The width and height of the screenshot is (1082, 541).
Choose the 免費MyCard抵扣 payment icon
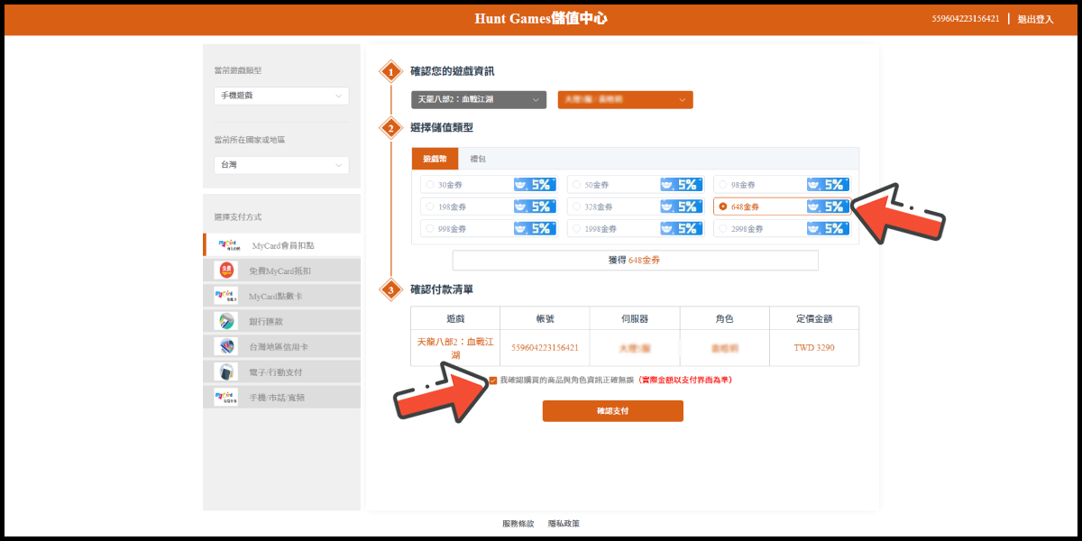[x=226, y=270]
